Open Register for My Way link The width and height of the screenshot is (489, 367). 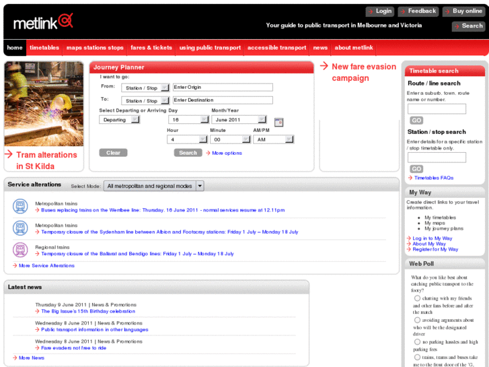pos(435,249)
